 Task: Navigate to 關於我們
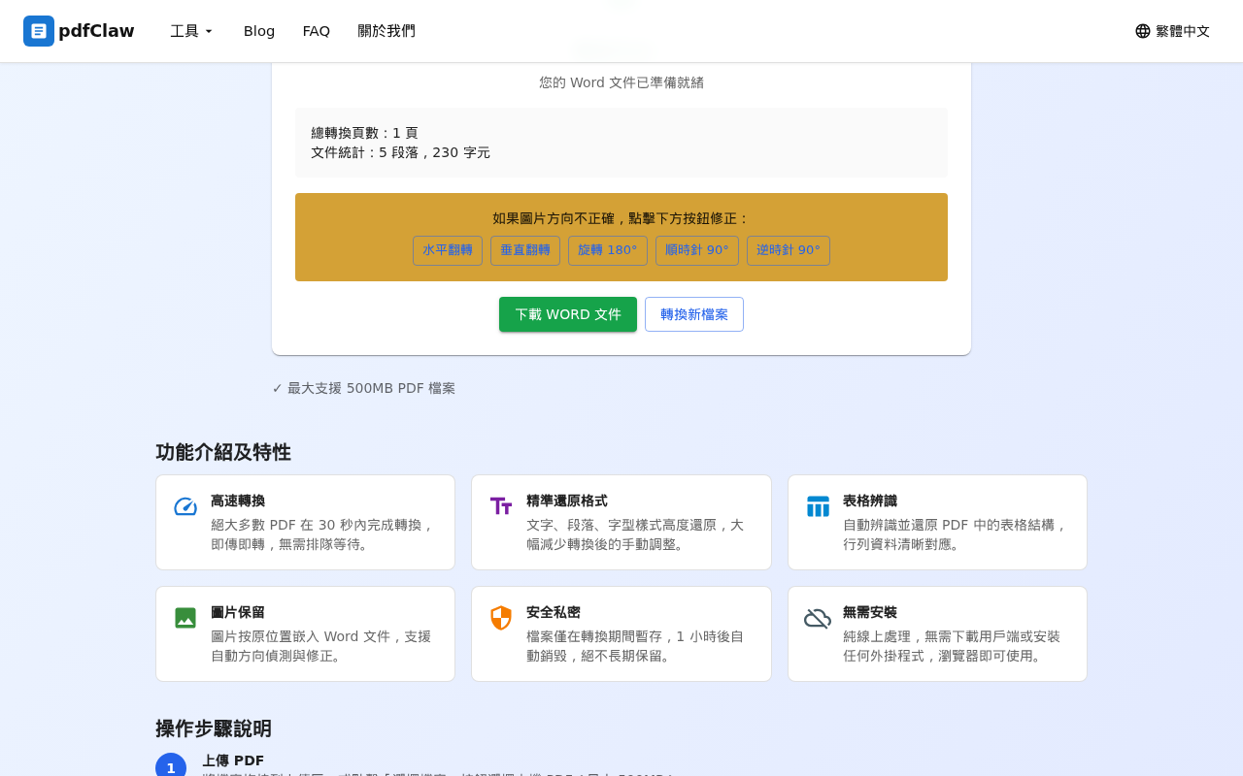386,30
